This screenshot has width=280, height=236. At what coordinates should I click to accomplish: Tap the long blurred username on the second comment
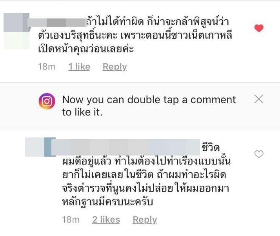pyautogui.click(x=125, y=147)
